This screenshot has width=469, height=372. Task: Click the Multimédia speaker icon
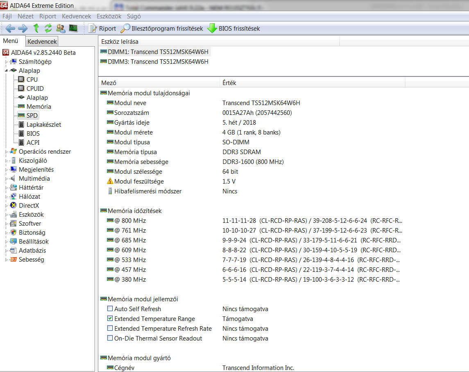(13, 179)
